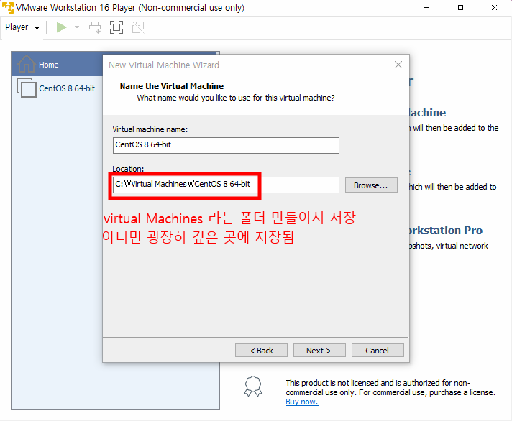
Task: Click the Browse... button
Action: click(x=371, y=185)
